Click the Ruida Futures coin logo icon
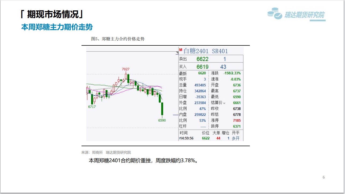Screen dimensions: 345x194 tap(275, 13)
